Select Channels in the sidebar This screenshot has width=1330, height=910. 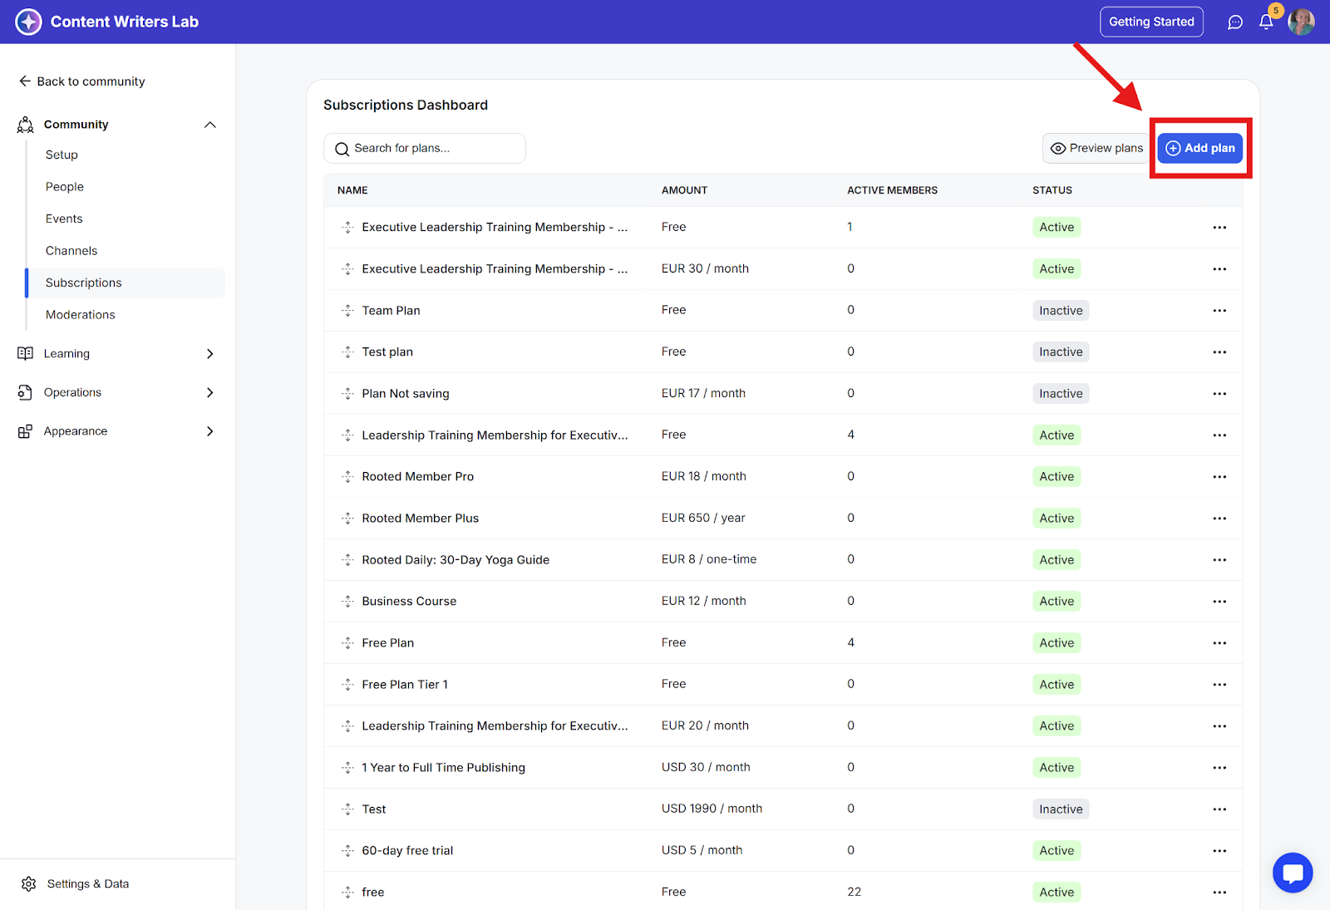click(x=71, y=251)
